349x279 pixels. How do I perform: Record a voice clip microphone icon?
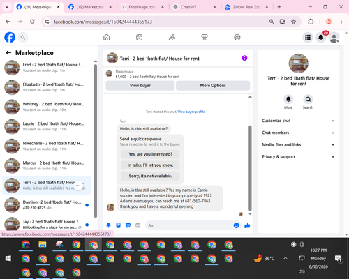tap(108, 225)
